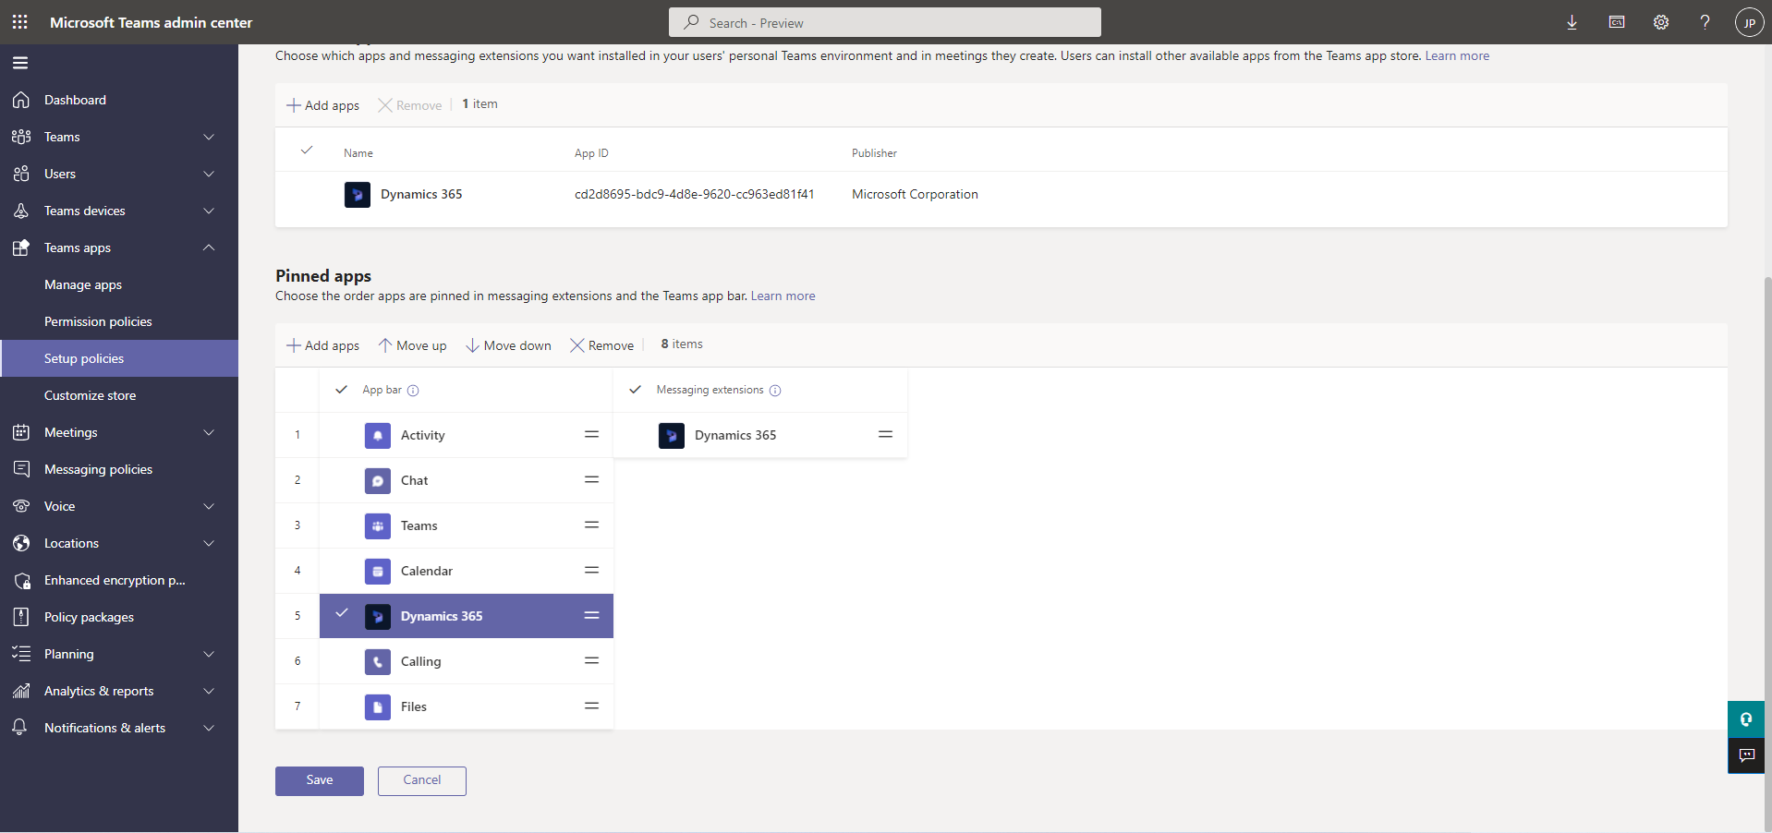
Task: Click the Calling app phone icon
Action: click(x=378, y=661)
